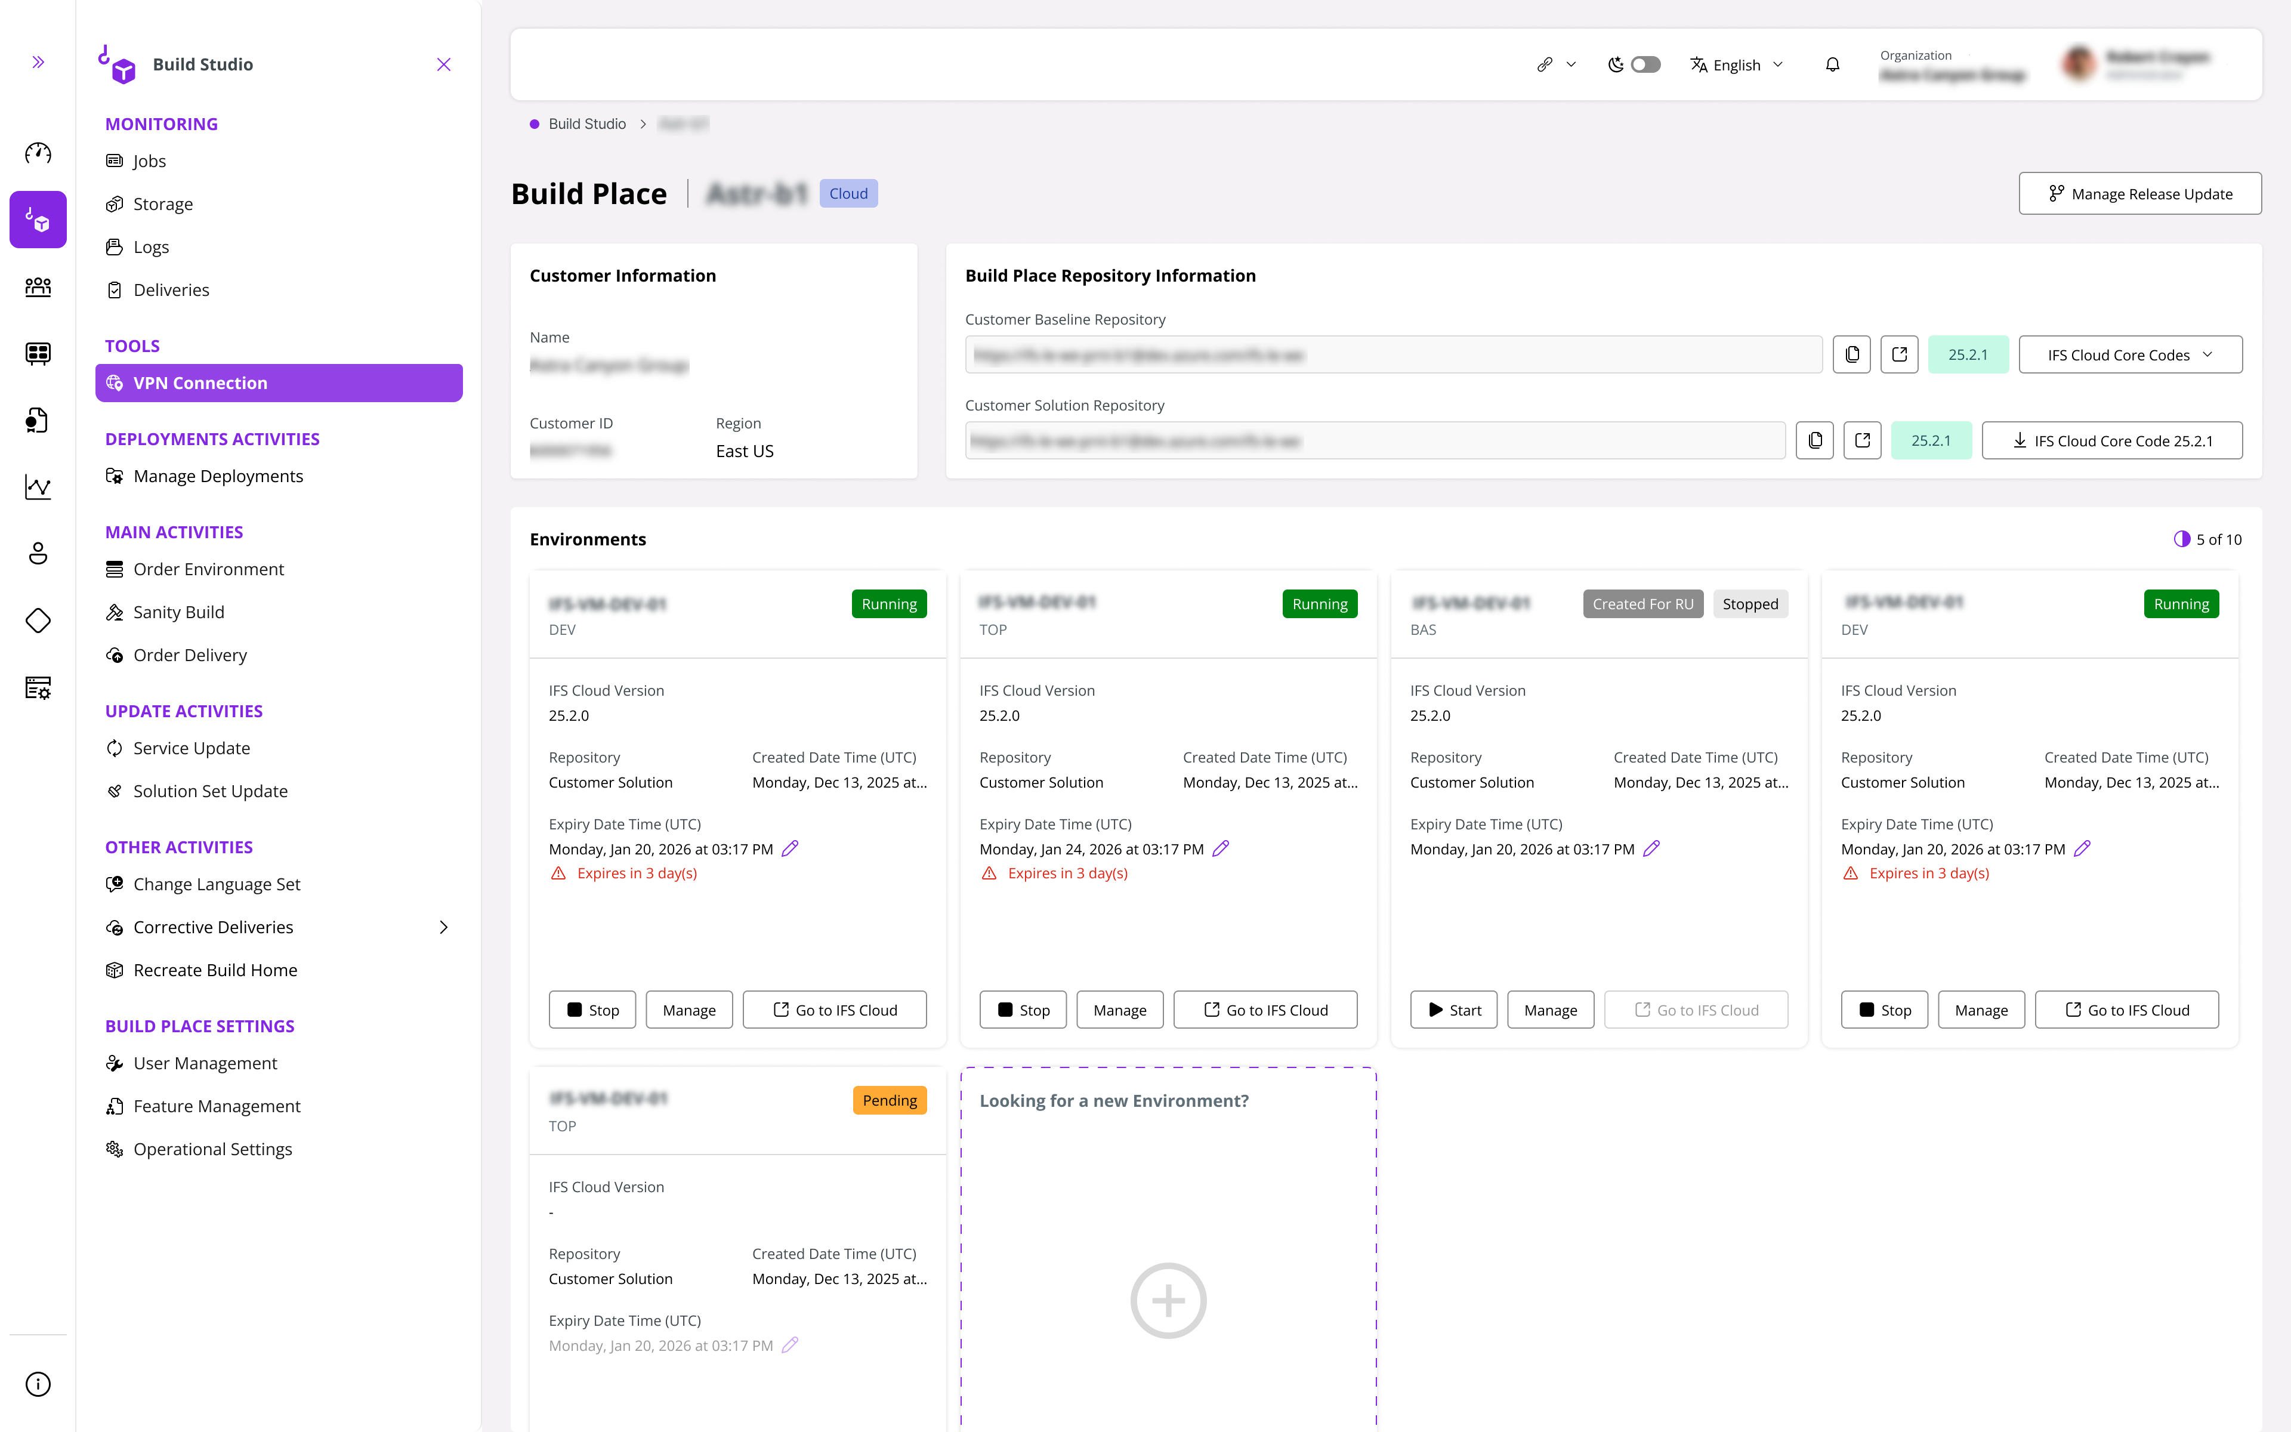The height and width of the screenshot is (1432, 2291).
Task: Open Customer Solution Repository in external link
Action: pyautogui.click(x=1862, y=440)
